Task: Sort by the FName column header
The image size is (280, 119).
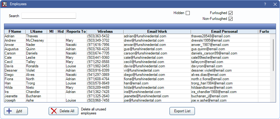Action: click(x=15, y=32)
